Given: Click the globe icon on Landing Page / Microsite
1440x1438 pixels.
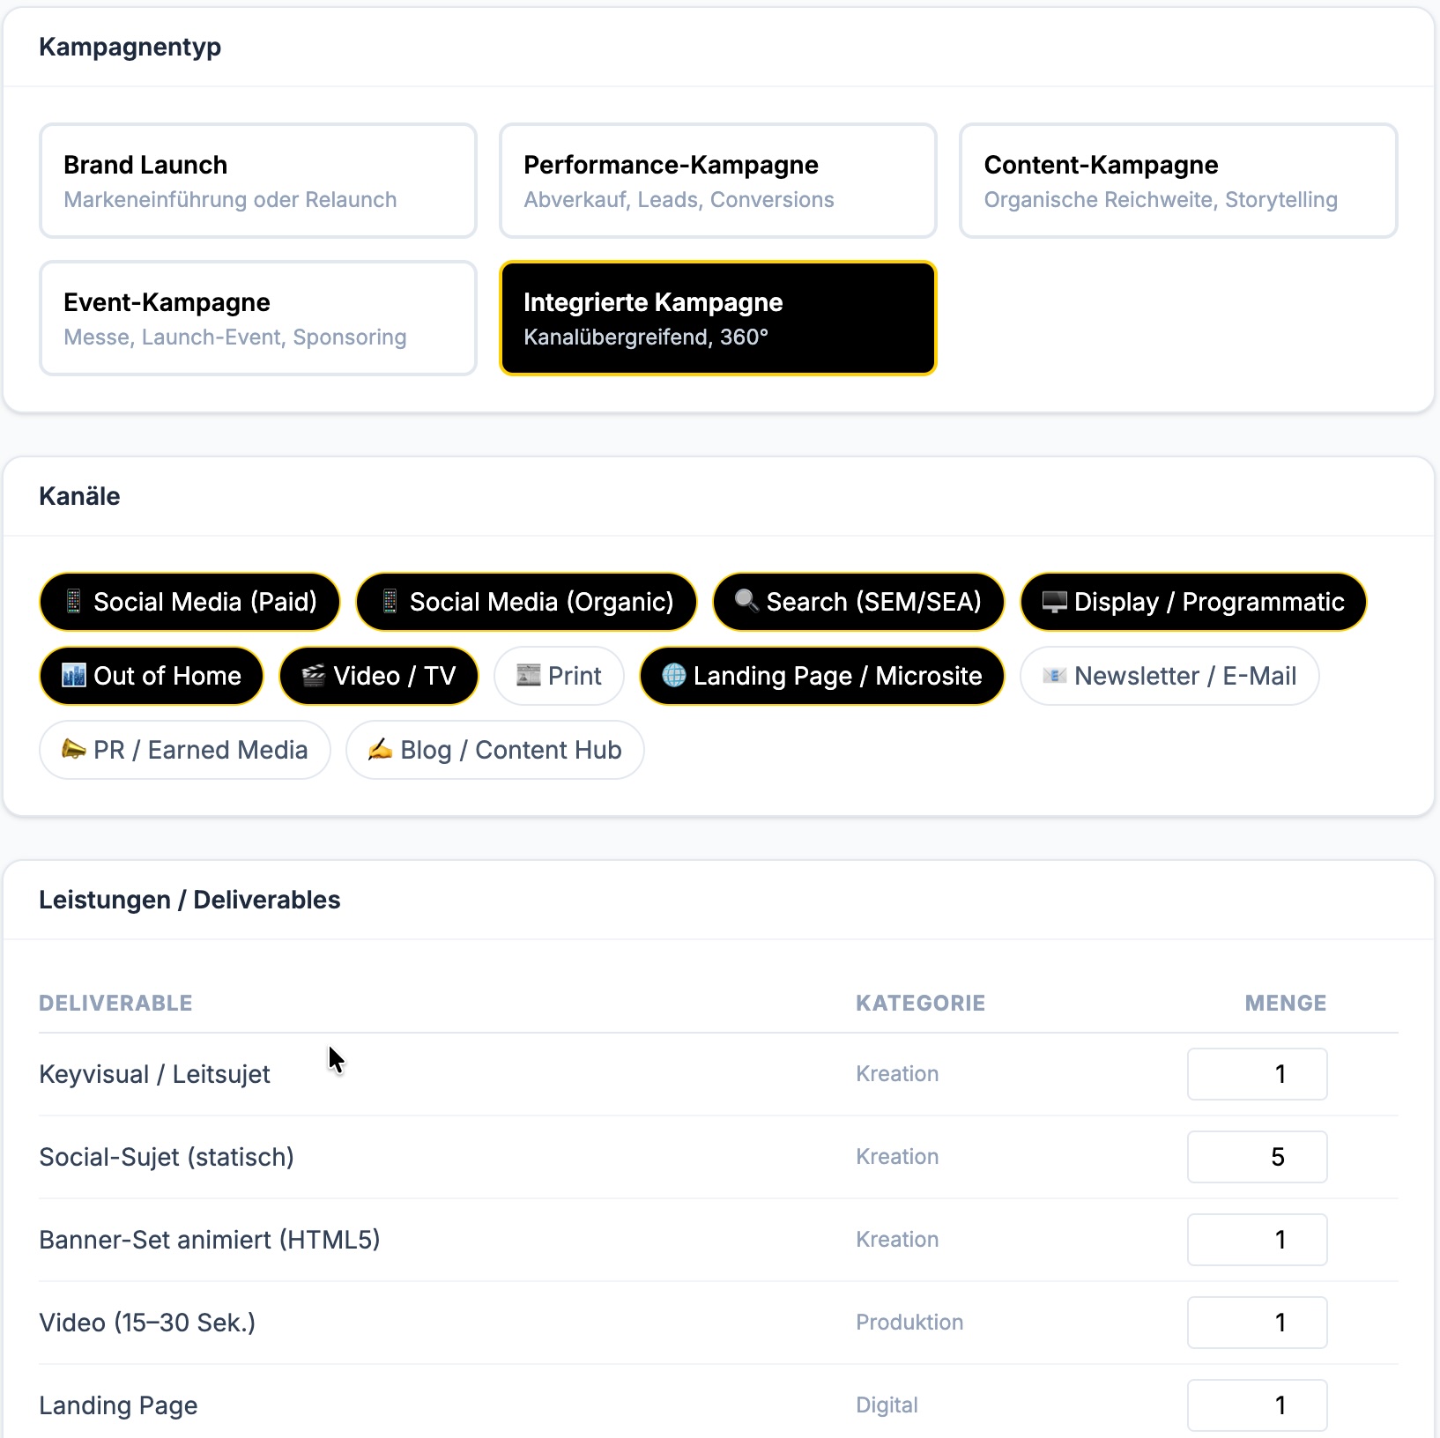Looking at the screenshot, I should pos(674,676).
